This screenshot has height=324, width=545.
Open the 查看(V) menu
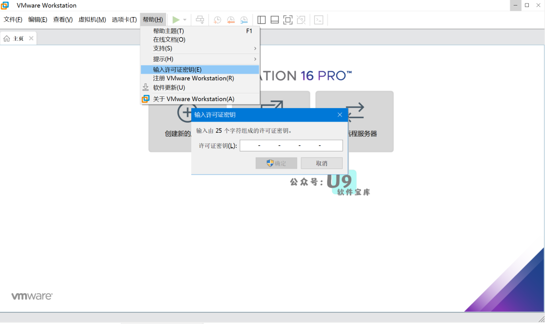click(x=63, y=20)
